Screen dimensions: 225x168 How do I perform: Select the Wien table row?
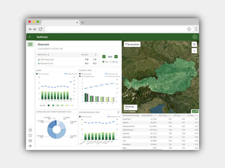coord(160,148)
